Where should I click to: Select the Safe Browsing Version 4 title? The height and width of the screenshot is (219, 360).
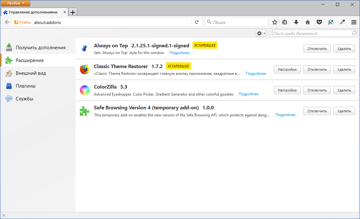(x=146, y=108)
